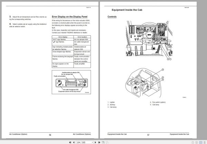Screen dimensions: 207x144
Task: Click the 'Error display' table header
Action: (x=63, y=37)
